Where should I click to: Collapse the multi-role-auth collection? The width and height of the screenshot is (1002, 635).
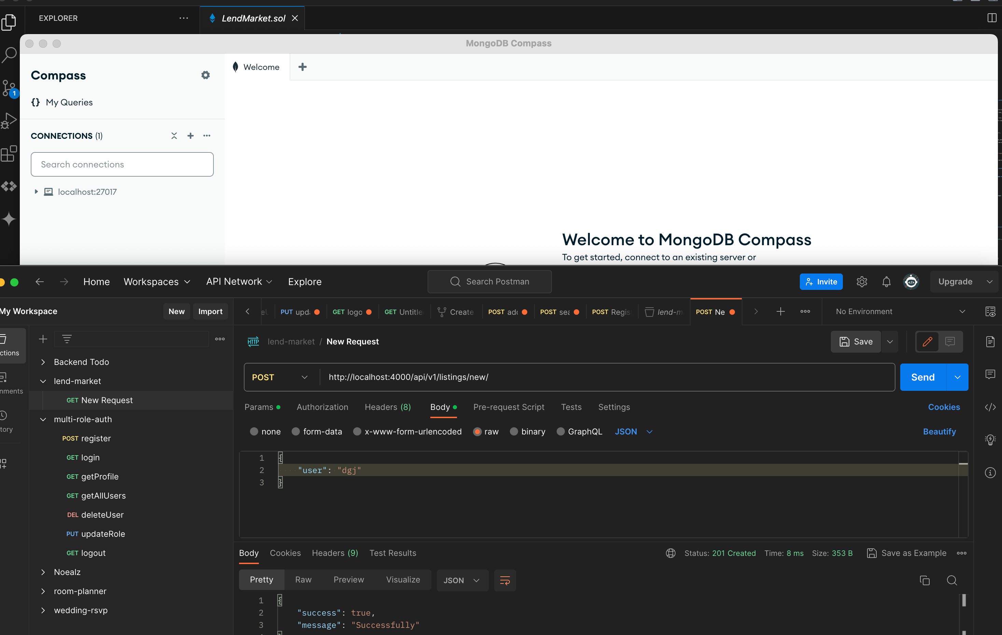43,419
